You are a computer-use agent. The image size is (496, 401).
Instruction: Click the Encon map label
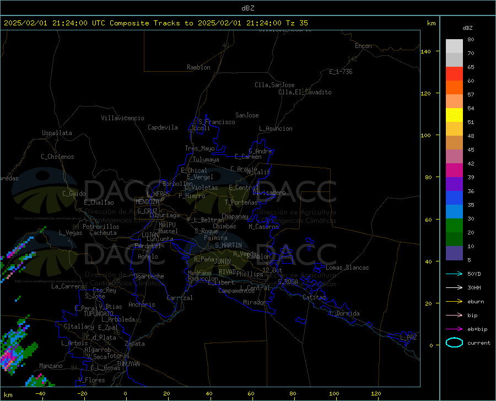coord(363,46)
